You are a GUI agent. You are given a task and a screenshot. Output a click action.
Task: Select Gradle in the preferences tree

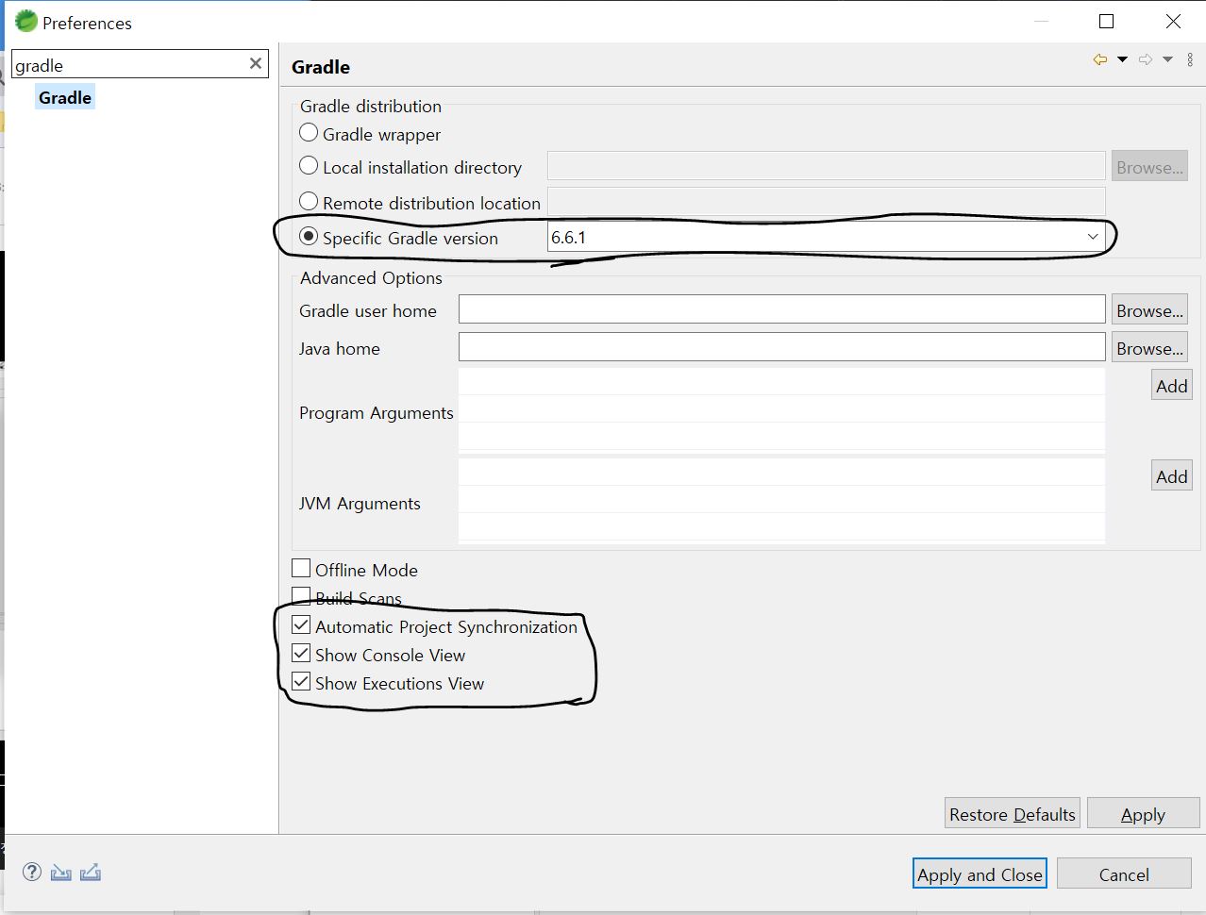63,96
